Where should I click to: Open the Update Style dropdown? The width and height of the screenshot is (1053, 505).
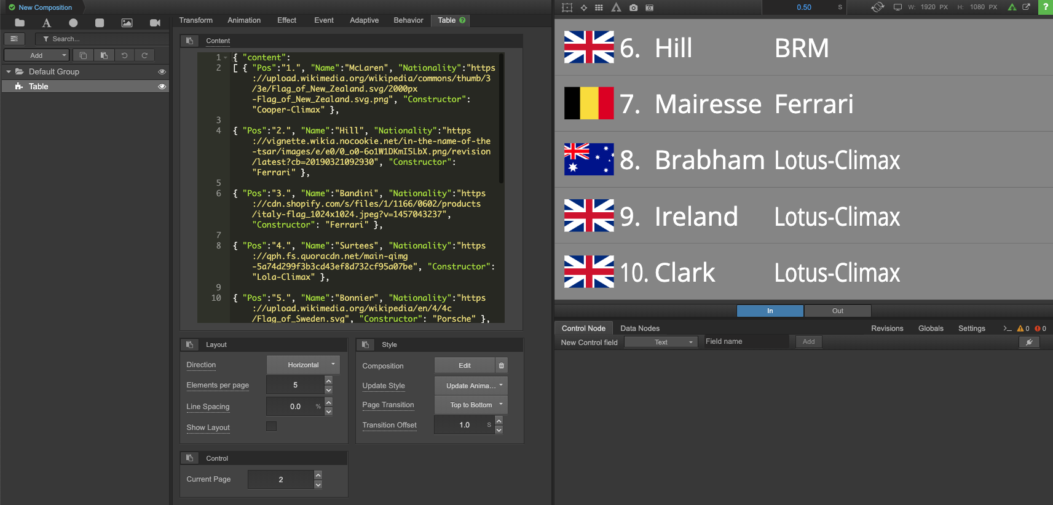(471, 386)
